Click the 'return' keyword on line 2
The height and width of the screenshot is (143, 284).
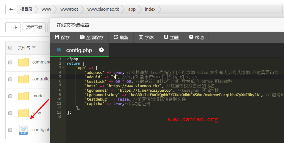click(x=74, y=63)
